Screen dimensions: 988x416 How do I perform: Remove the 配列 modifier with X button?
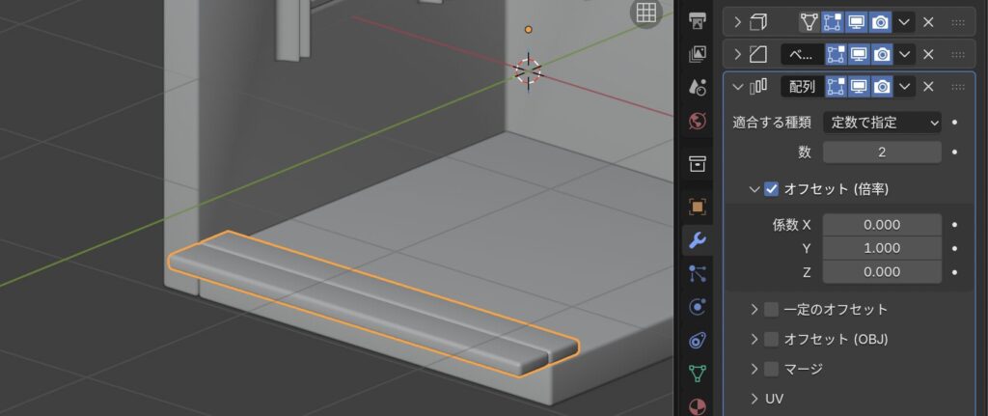[928, 87]
